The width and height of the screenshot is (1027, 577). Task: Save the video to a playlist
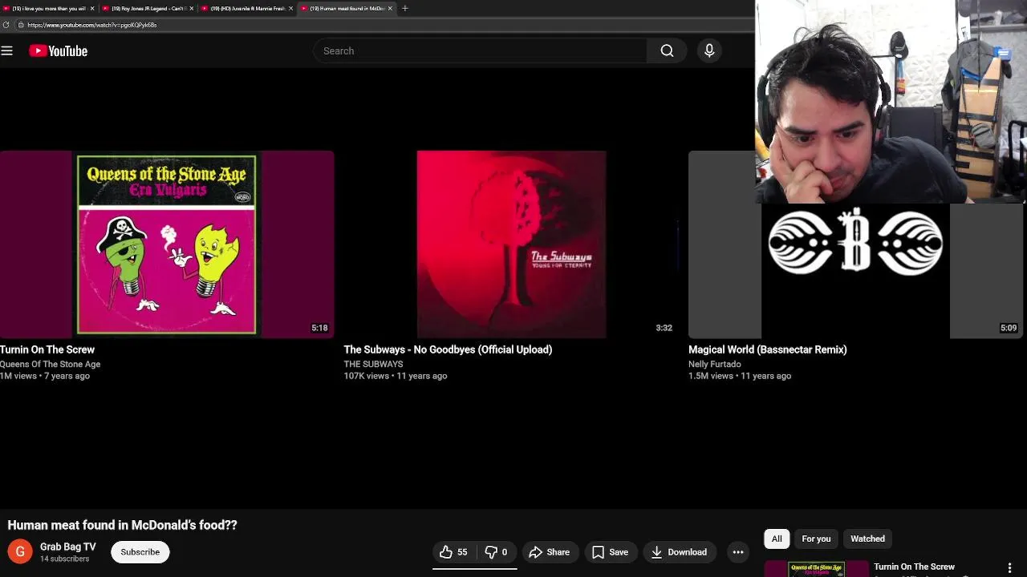click(x=610, y=551)
